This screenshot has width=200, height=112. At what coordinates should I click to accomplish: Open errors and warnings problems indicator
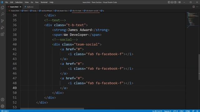point(5,111)
